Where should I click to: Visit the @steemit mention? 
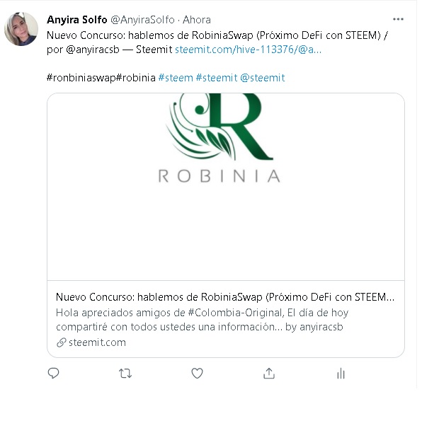(263, 78)
